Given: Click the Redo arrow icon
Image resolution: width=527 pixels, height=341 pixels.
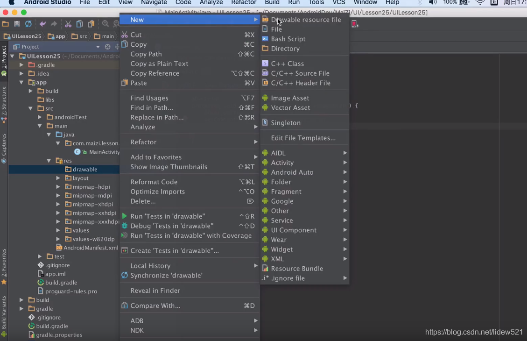Looking at the screenshot, I should (54, 24).
